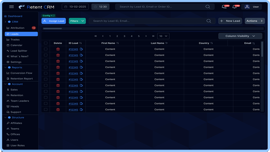The height and width of the screenshot is (152, 270).
Task: Click the Retent CRM logo
Action: coord(36,7)
